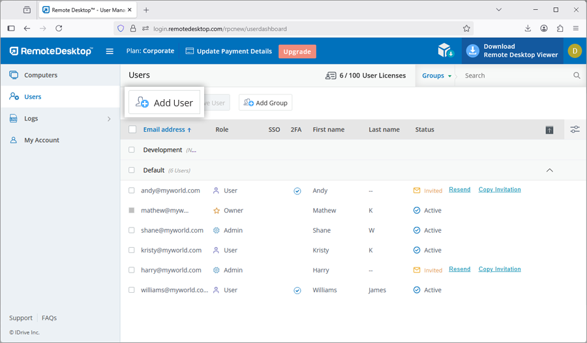Click the scroll-to-top arrow icon in header

tap(549, 130)
